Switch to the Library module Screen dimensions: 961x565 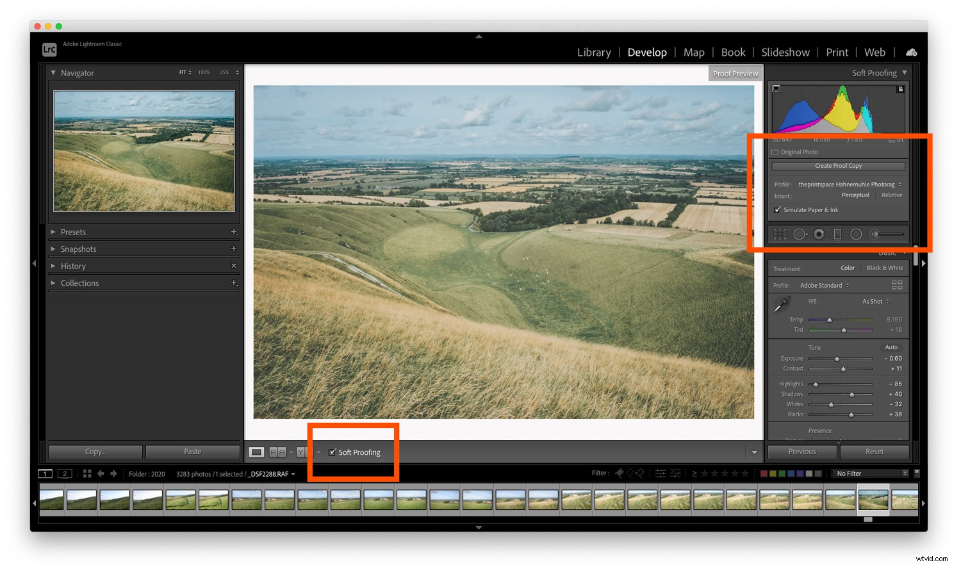point(593,52)
